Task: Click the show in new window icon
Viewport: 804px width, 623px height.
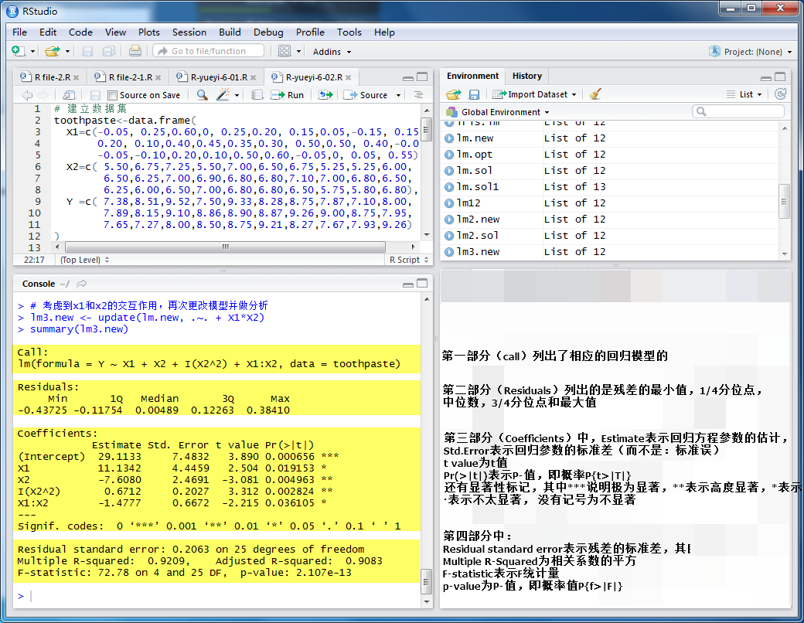Action: pos(69,95)
